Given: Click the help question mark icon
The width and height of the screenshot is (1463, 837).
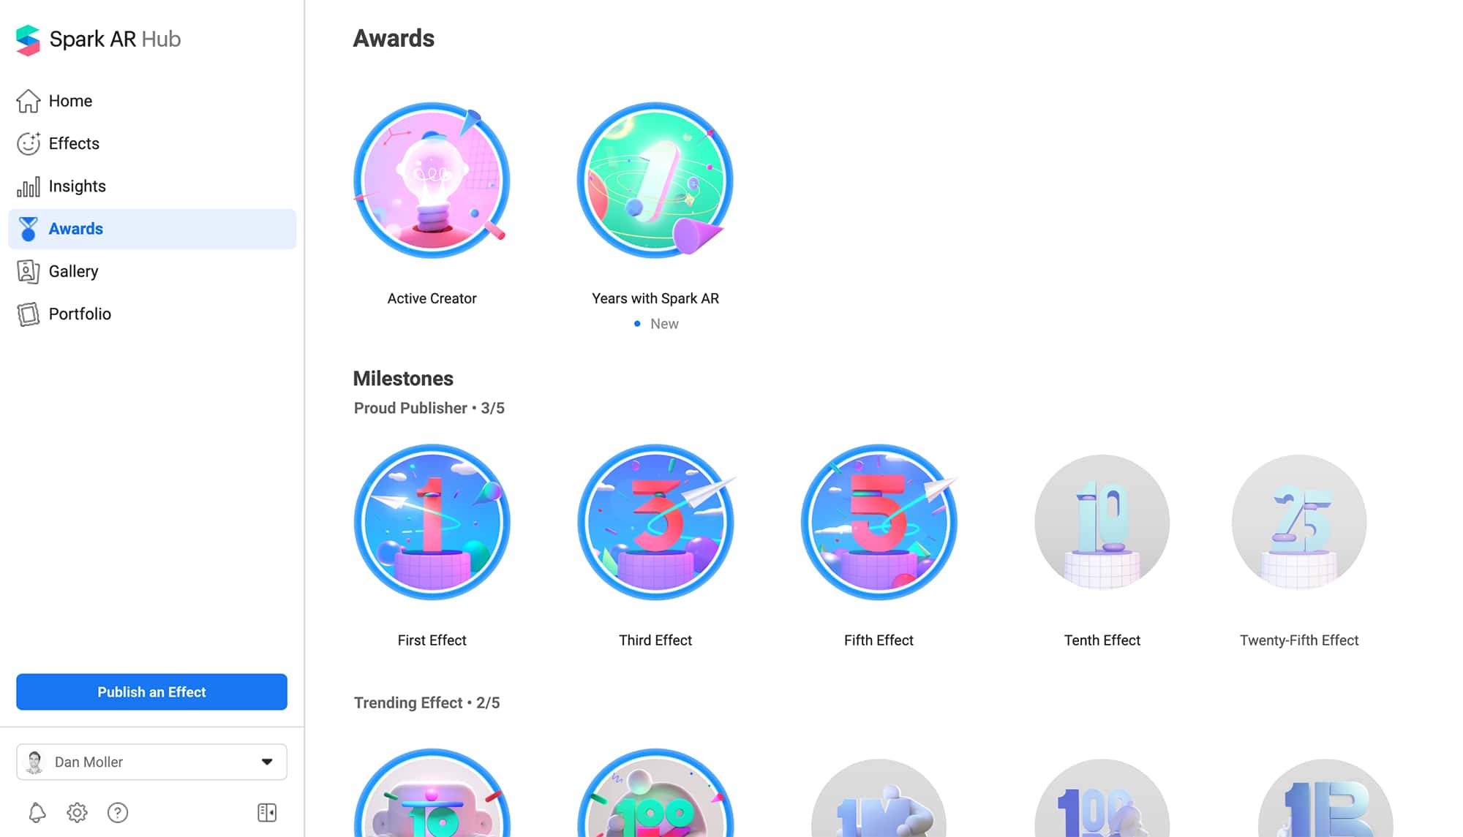Looking at the screenshot, I should pyautogui.click(x=119, y=812).
